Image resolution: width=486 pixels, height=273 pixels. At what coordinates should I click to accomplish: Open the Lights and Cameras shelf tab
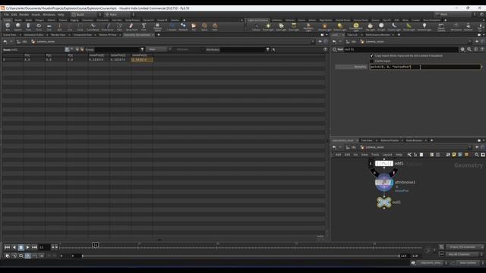coord(258,20)
